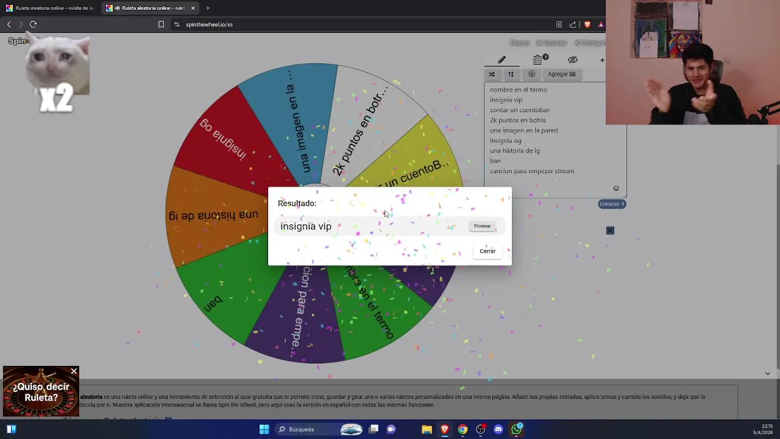Close the result dialog with Cerrar
Screen dimensions: 780x439
(487, 251)
